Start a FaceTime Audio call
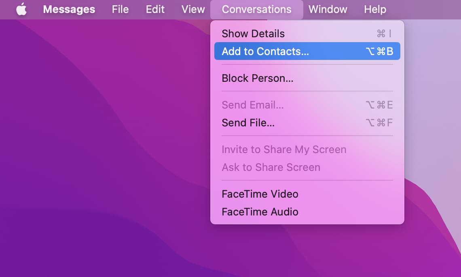The width and height of the screenshot is (461, 277). pos(307,212)
